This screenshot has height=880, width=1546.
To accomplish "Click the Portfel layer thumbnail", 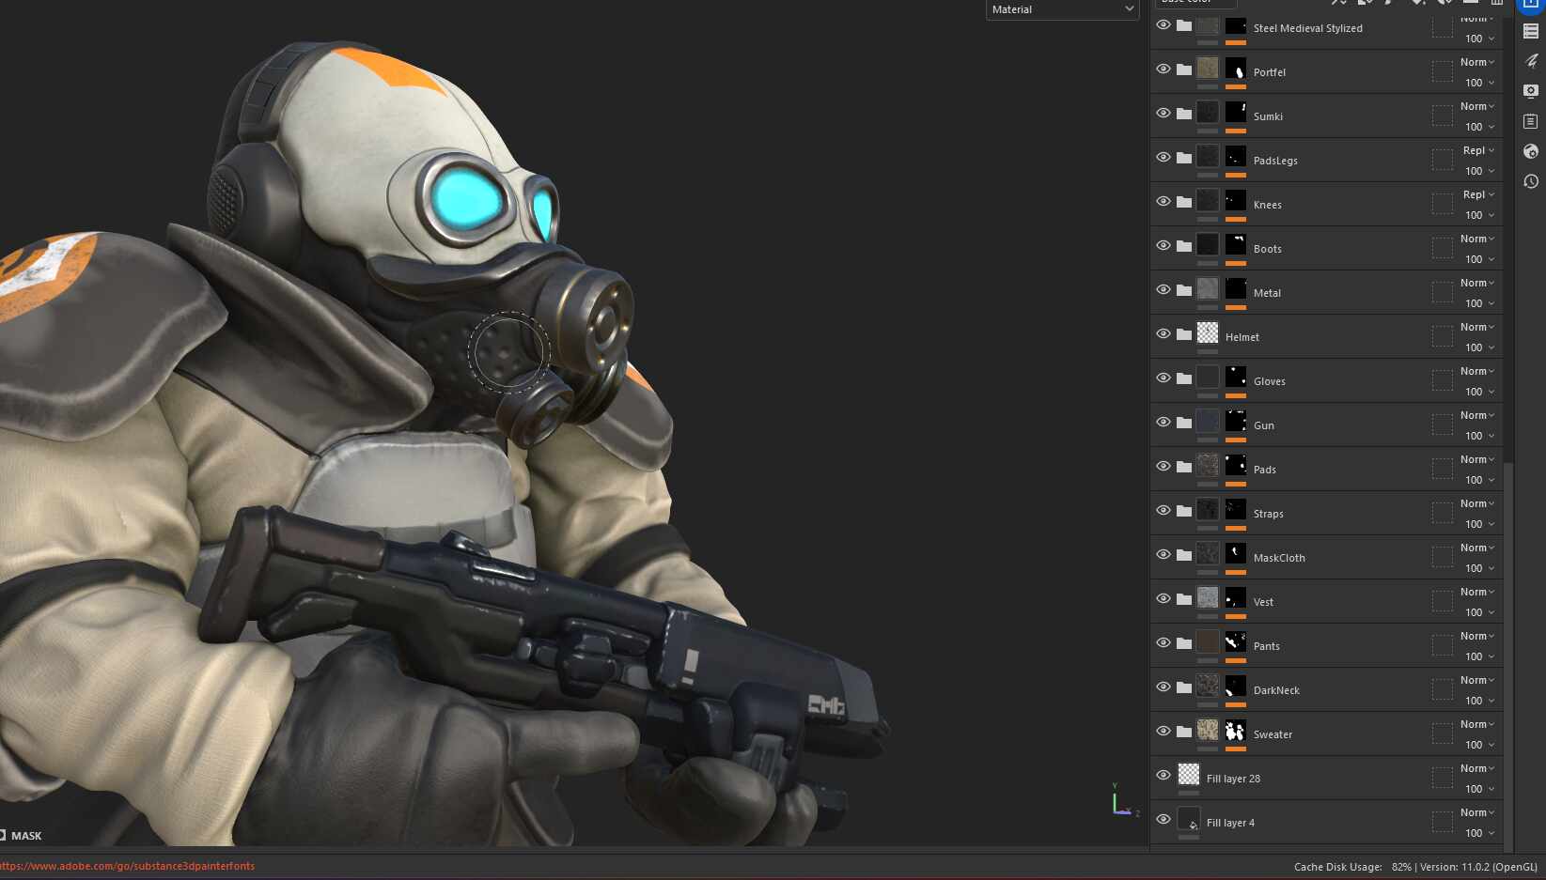I will pyautogui.click(x=1207, y=68).
